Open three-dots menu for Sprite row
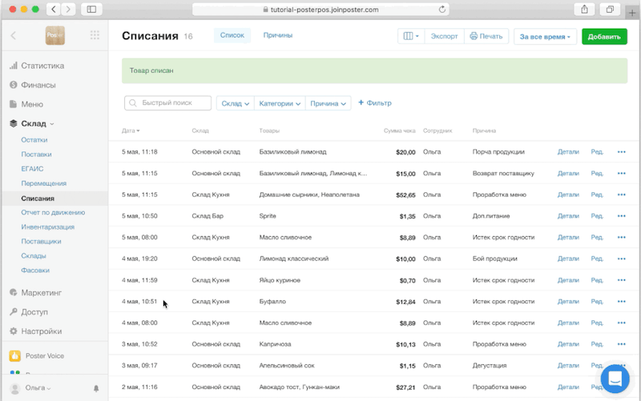The height and width of the screenshot is (401, 641). (621, 216)
